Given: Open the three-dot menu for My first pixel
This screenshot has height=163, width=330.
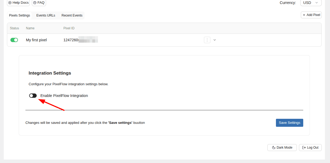Looking at the screenshot, I should (207, 40).
